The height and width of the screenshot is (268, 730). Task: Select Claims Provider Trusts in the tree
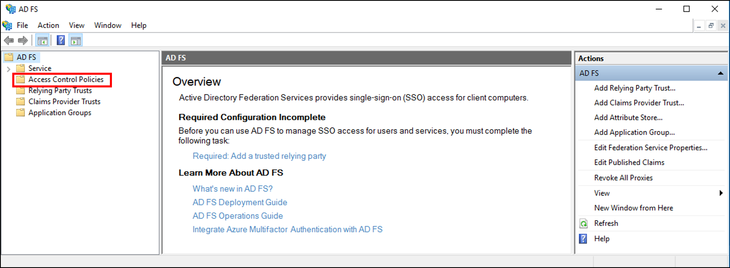point(64,101)
